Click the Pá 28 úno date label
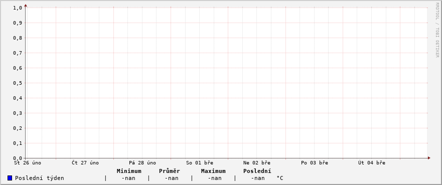Image resolution: width=442 pixels, height=185 pixels. click(142, 163)
